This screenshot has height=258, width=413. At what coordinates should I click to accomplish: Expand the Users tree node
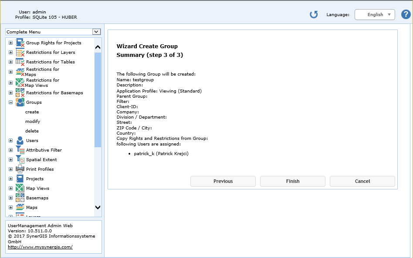pos(10,140)
